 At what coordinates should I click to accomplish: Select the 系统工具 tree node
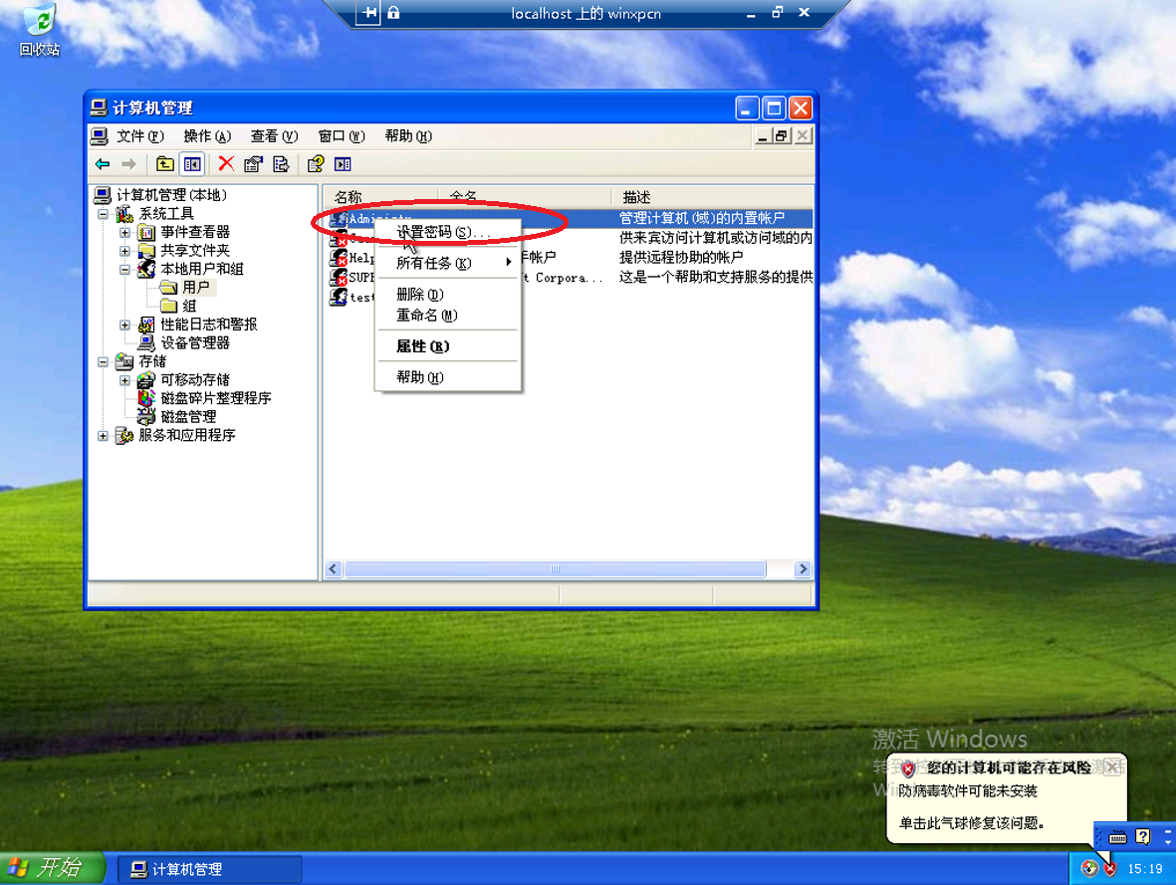click(x=166, y=214)
